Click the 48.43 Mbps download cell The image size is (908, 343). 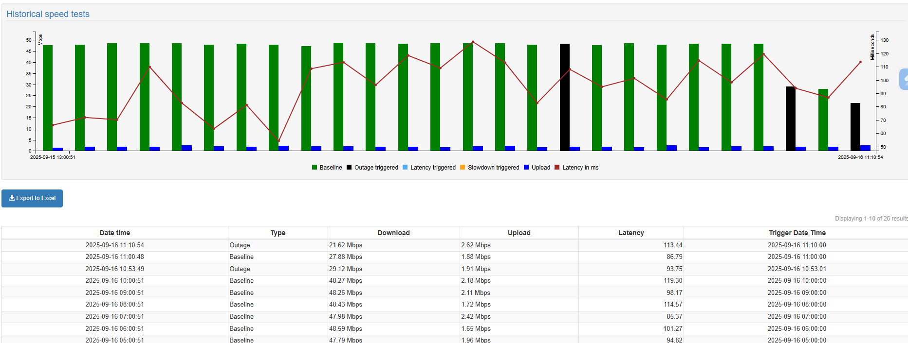click(x=345, y=305)
